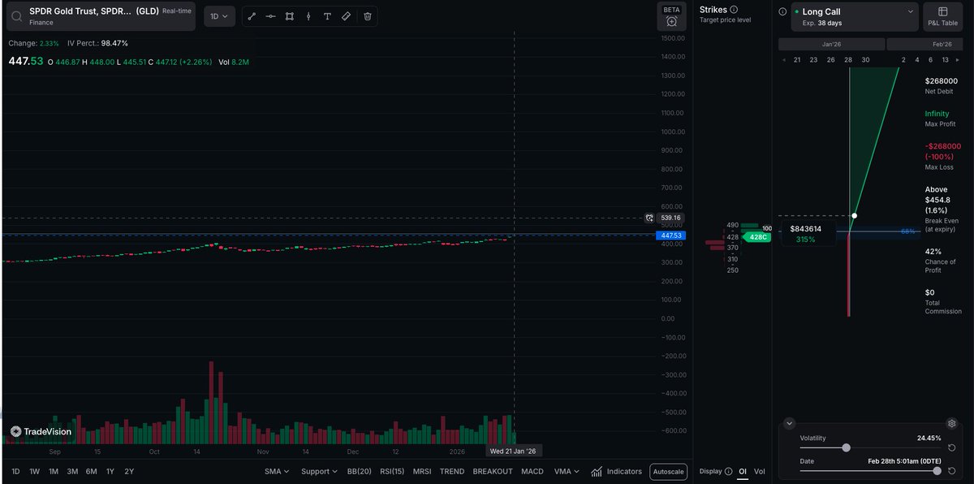Toggle the BB(20) indicator
Image resolution: width=974 pixels, height=484 pixels.
[x=359, y=471]
